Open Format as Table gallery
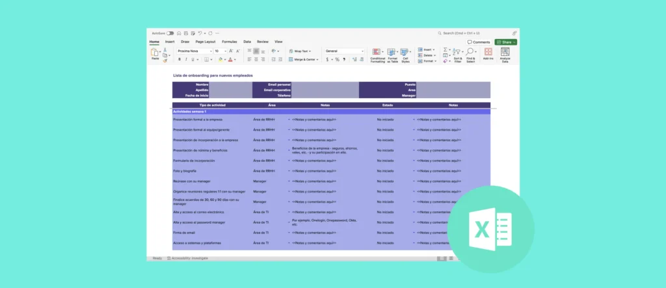 tap(392, 56)
